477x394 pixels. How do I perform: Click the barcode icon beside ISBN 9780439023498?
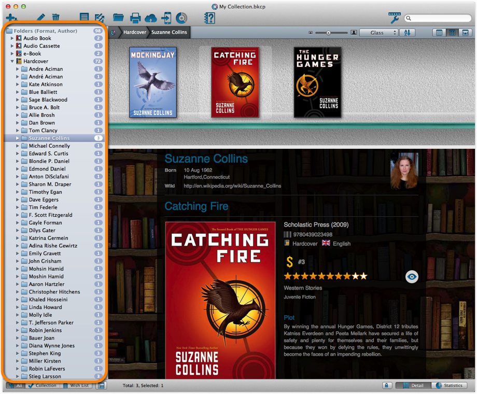coord(287,234)
